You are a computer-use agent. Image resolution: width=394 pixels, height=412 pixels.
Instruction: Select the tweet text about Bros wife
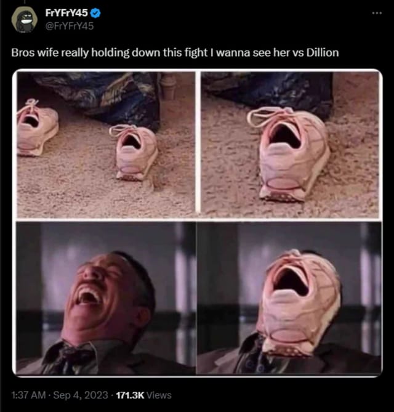coord(175,53)
